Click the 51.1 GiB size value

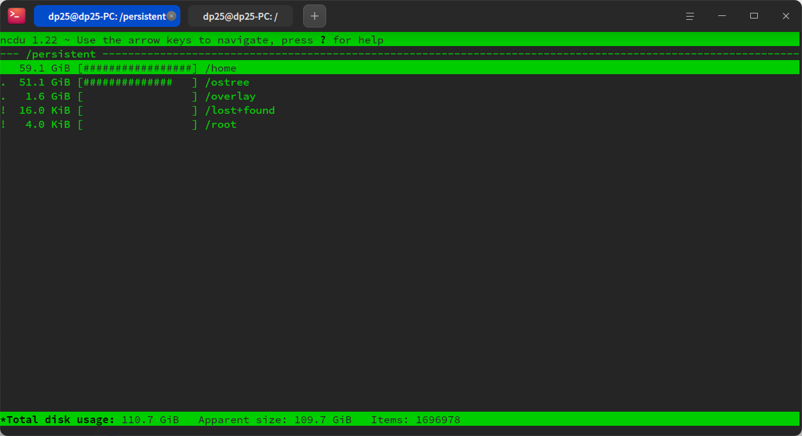point(45,82)
